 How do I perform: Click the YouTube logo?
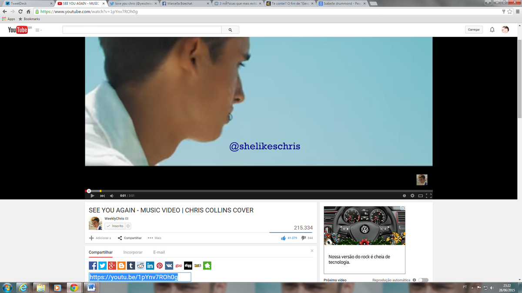coord(18,30)
